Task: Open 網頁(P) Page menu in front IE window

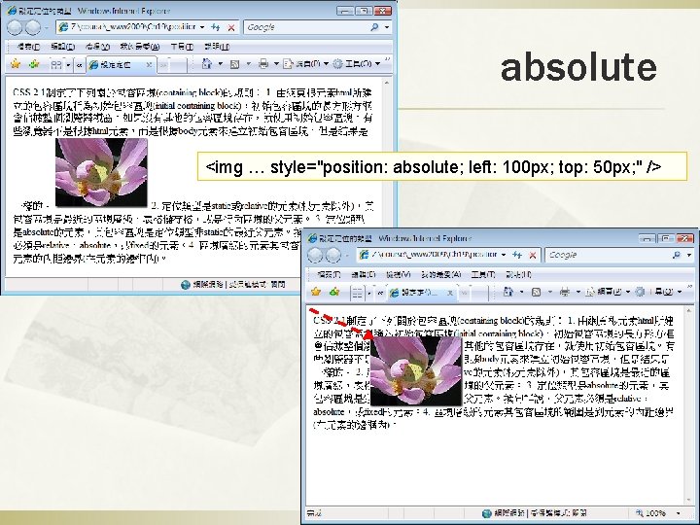Action: 608,292
